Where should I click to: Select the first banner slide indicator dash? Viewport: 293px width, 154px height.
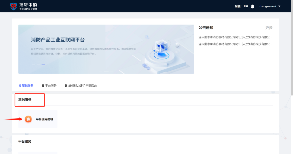coord(33,64)
